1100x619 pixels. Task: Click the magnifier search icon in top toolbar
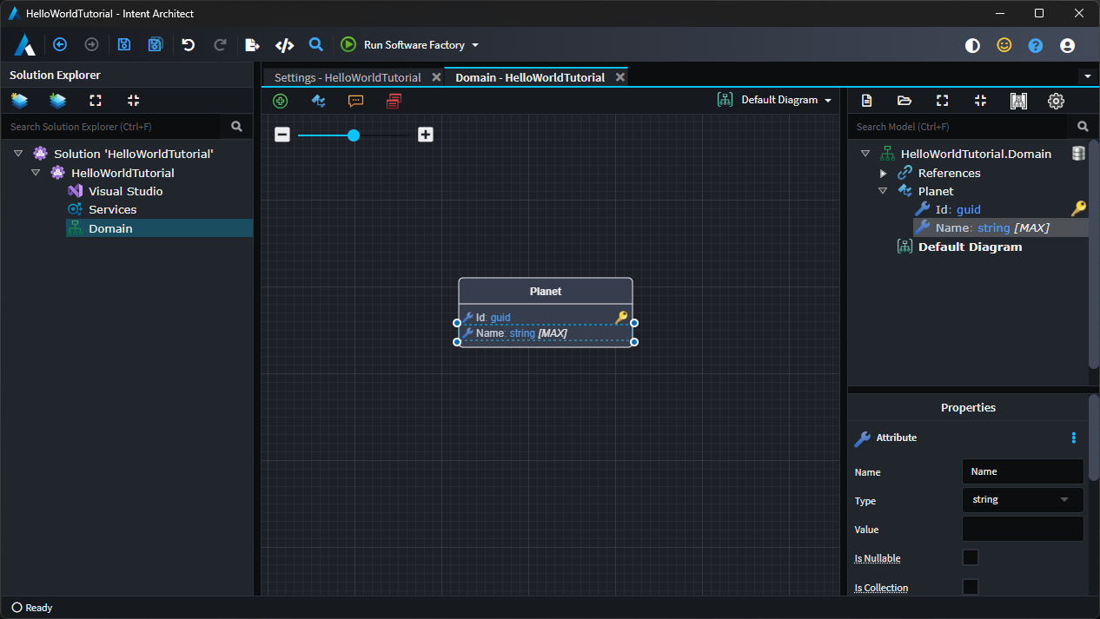pyautogui.click(x=316, y=44)
